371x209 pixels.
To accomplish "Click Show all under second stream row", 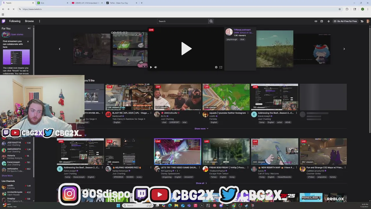I will (201, 183).
